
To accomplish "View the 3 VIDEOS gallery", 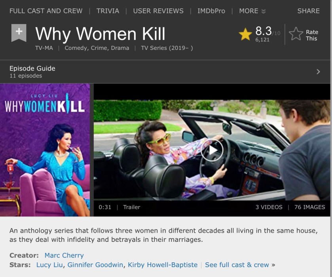I will tap(269, 207).
